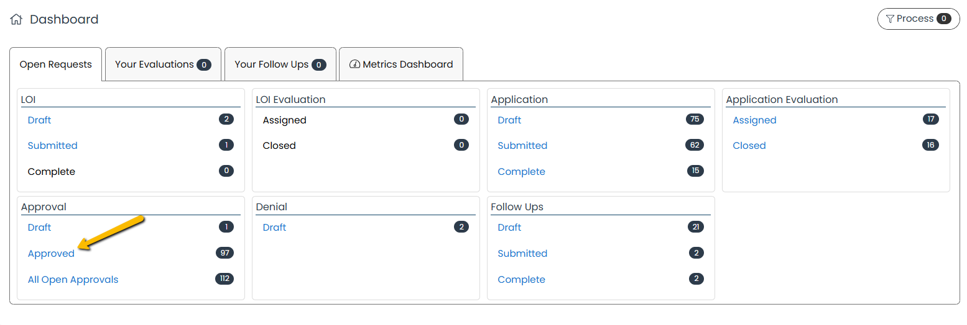Open Application Draft requests
The width and height of the screenshot is (967, 325).
(509, 120)
